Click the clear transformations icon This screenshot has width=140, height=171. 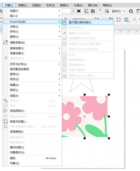[x=6, y=42]
